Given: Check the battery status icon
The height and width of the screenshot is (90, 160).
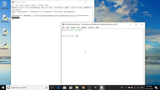Looking at the screenshot, I should 129,87.
